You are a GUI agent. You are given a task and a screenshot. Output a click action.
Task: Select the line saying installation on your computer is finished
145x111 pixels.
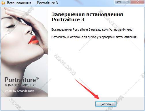(x=92, y=29)
